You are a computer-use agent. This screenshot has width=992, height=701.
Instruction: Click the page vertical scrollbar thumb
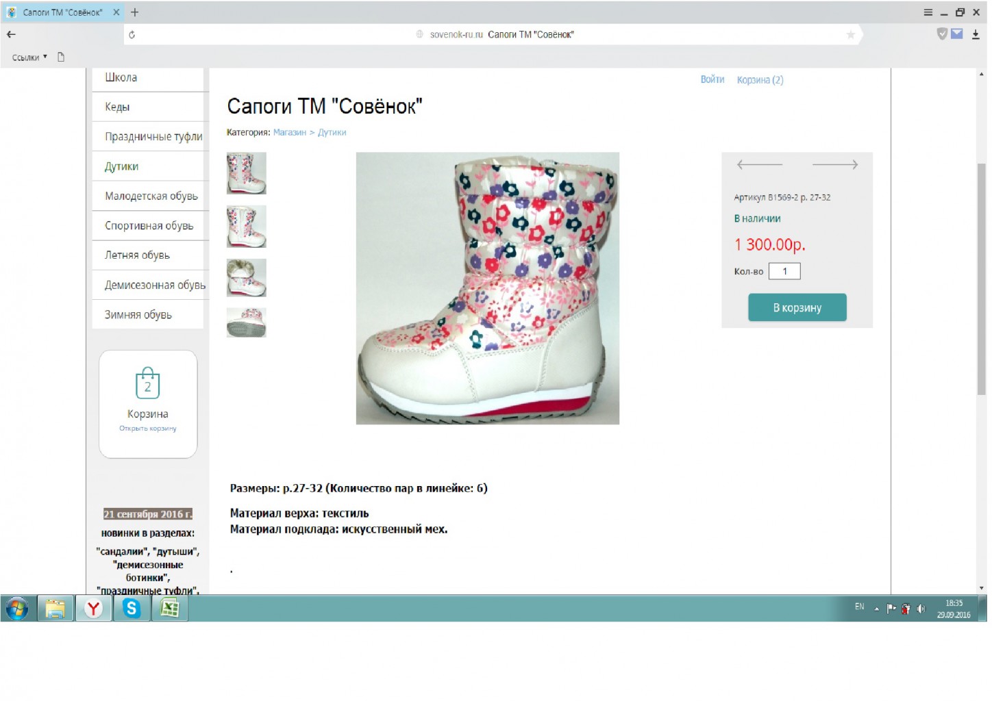click(981, 279)
